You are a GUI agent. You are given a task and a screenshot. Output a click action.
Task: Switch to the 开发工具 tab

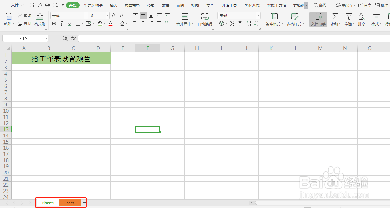coord(229,5)
